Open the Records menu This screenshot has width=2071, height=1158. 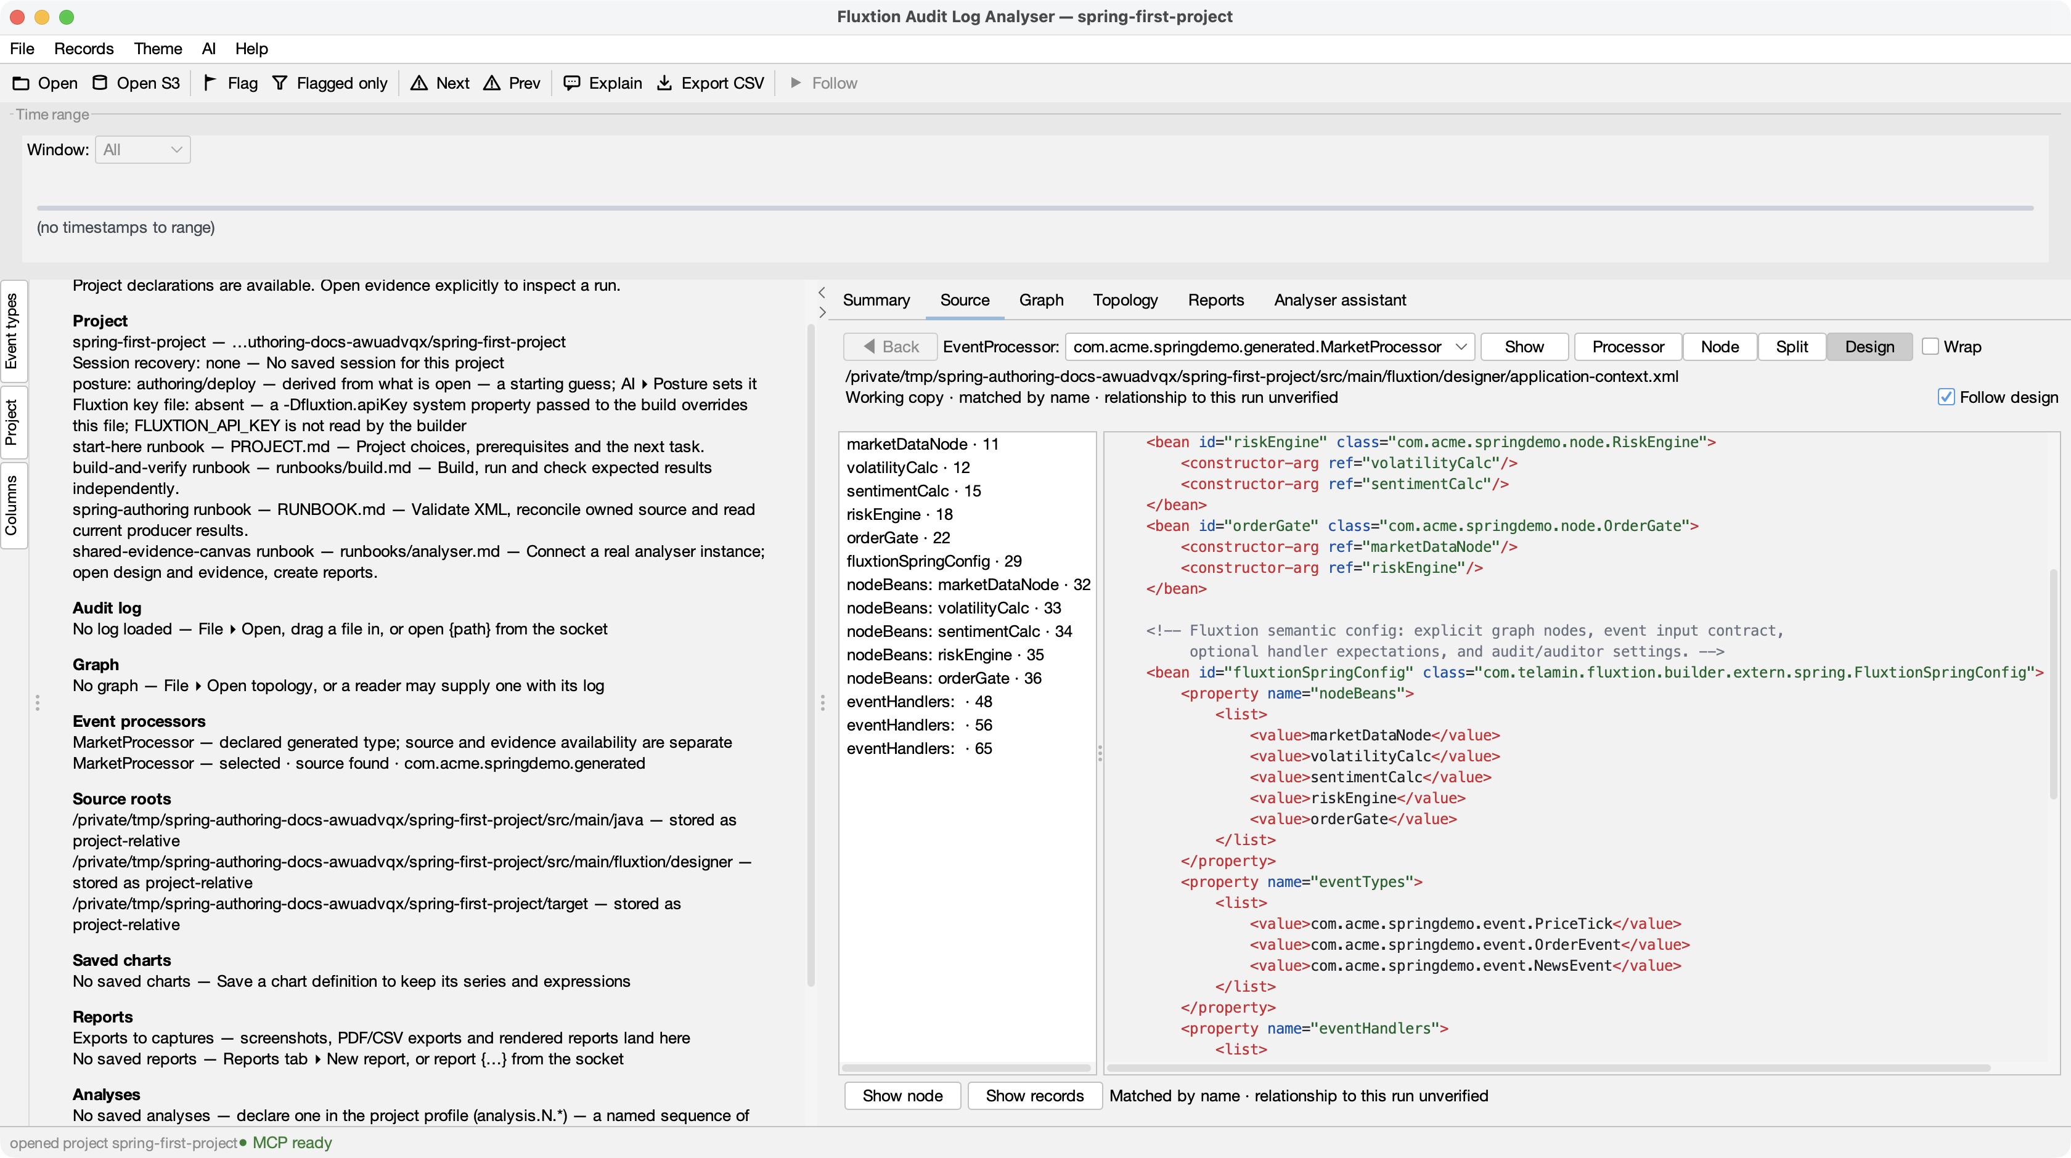click(84, 48)
